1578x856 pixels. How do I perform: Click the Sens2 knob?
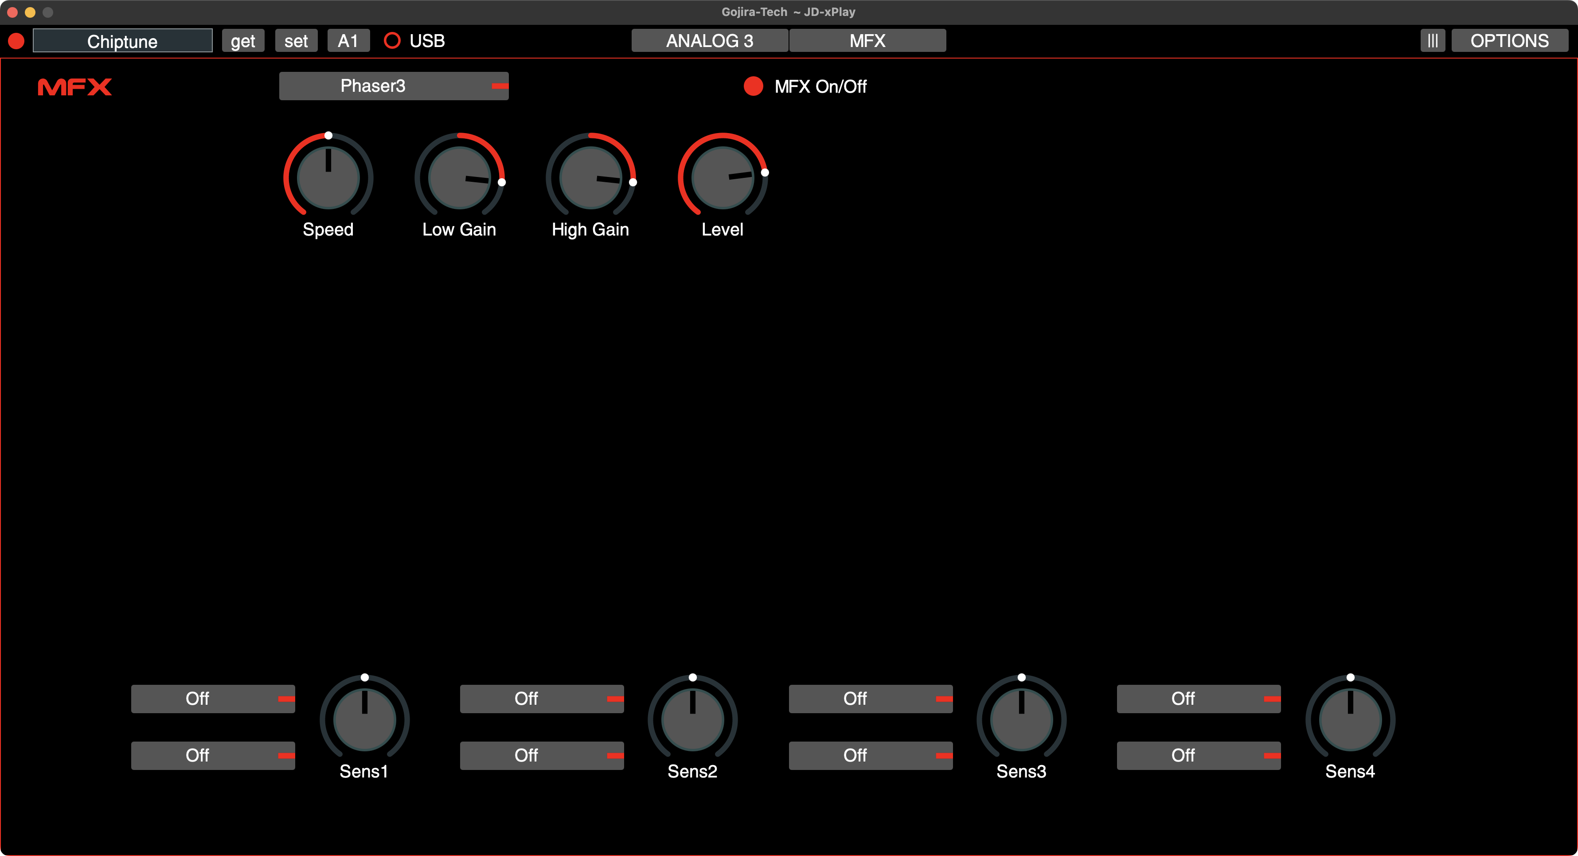point(693,720)
